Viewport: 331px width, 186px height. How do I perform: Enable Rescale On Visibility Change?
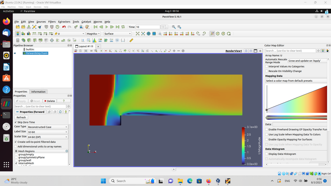(267, 71)
